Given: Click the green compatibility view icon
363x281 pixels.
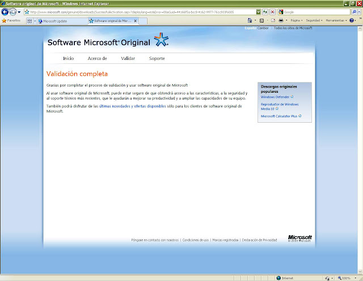Looking at the screenshot, I should click(x=259, y=12).
